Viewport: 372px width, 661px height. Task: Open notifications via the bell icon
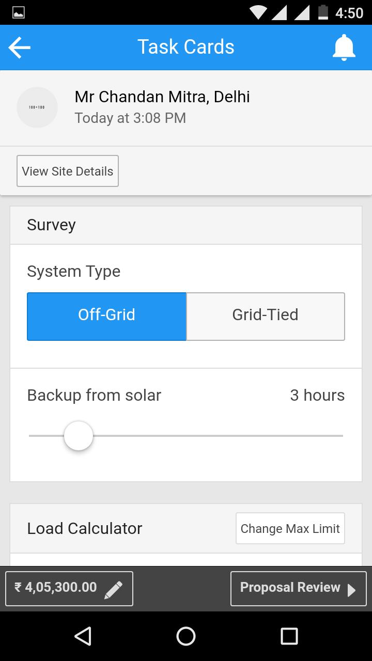pos(344,48)
